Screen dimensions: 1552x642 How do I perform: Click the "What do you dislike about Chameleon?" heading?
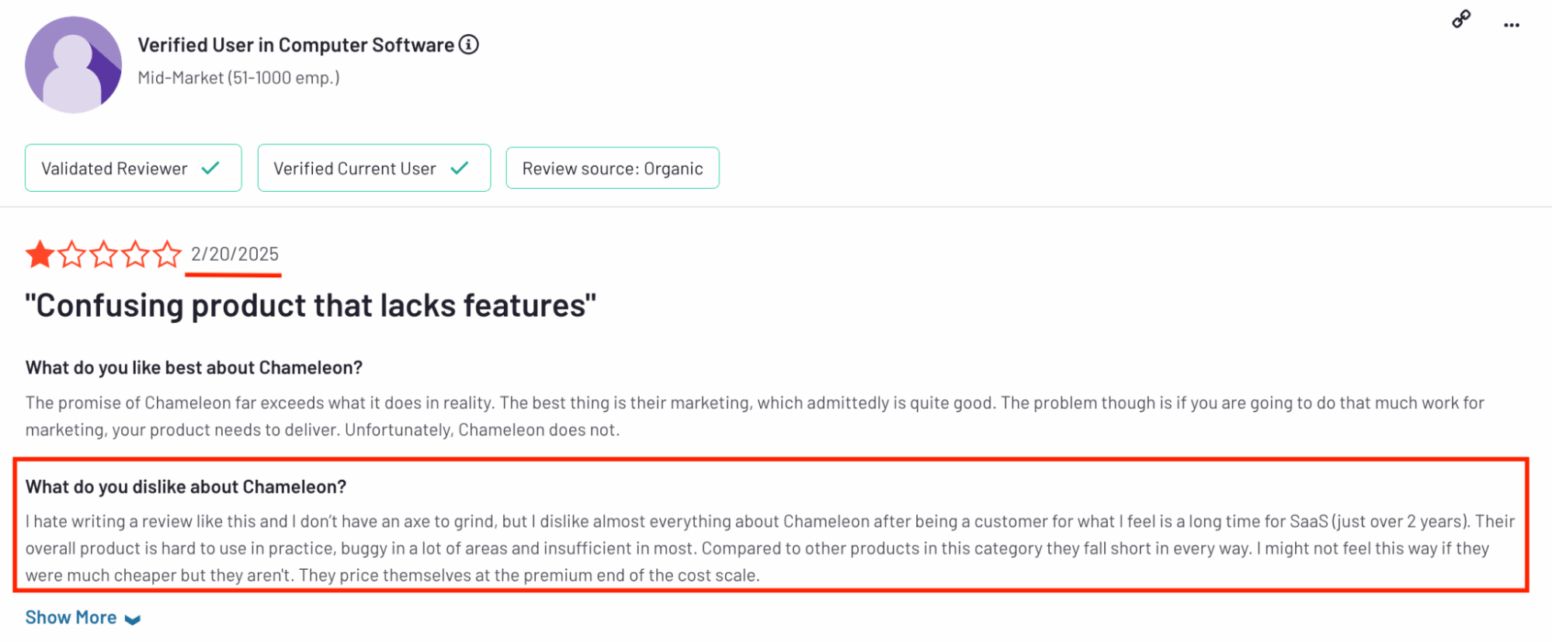(186, 487)
